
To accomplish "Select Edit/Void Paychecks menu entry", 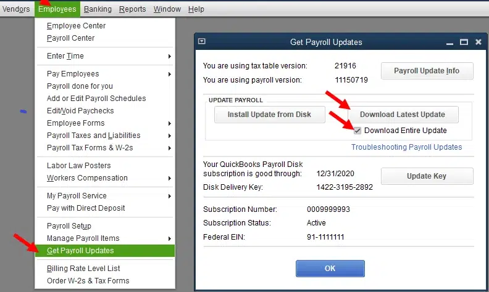I will point(80,111).
